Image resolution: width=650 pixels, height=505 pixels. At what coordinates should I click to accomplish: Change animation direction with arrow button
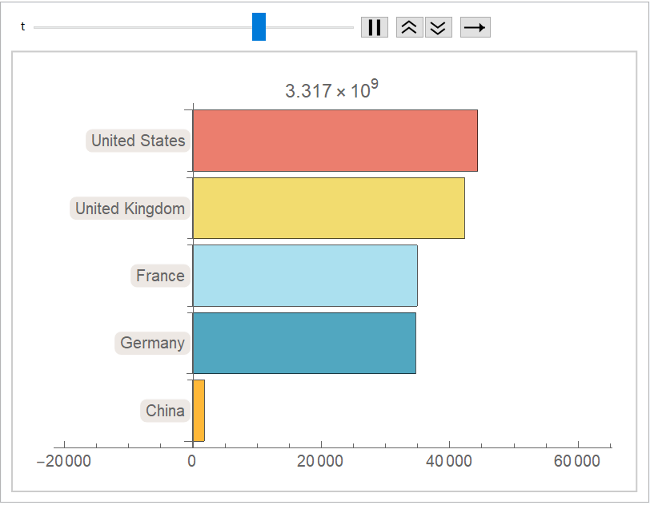tap(475, 27)
